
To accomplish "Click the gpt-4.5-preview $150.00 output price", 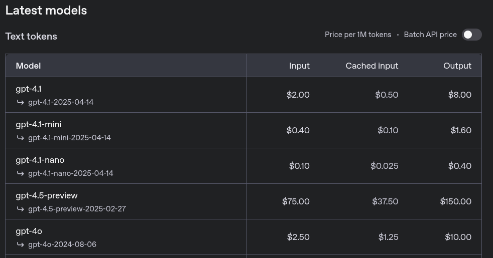I will point(455,201).
